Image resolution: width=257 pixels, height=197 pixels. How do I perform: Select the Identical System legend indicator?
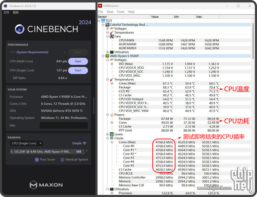[62, 159]
